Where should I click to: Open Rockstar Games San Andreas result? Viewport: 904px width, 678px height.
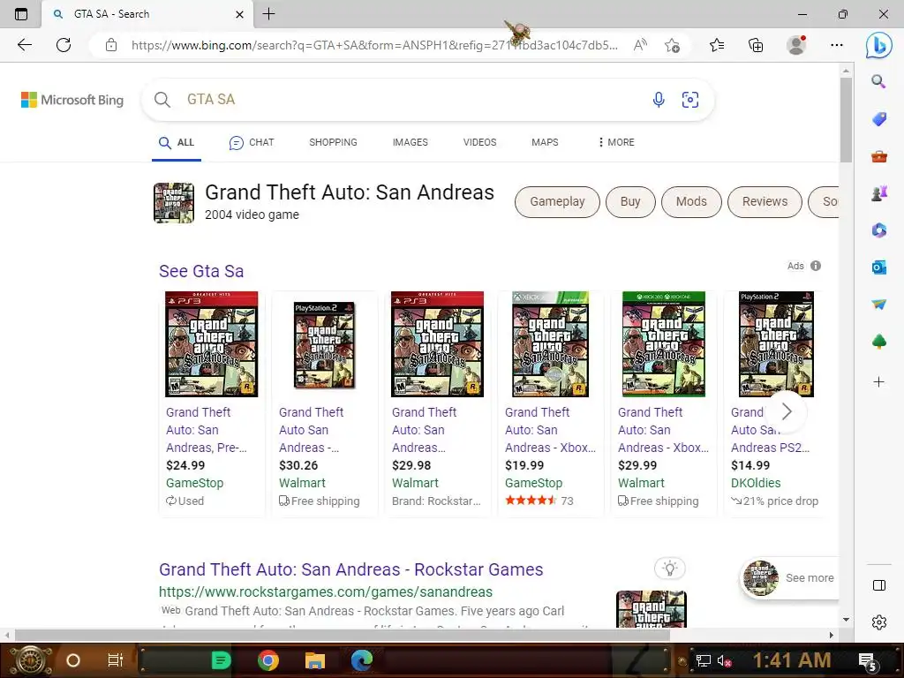tap(350, 569)
